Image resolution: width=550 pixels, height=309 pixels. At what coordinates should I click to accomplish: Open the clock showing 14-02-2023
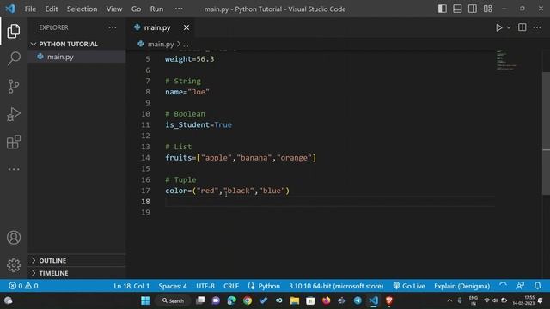(523, 300)
